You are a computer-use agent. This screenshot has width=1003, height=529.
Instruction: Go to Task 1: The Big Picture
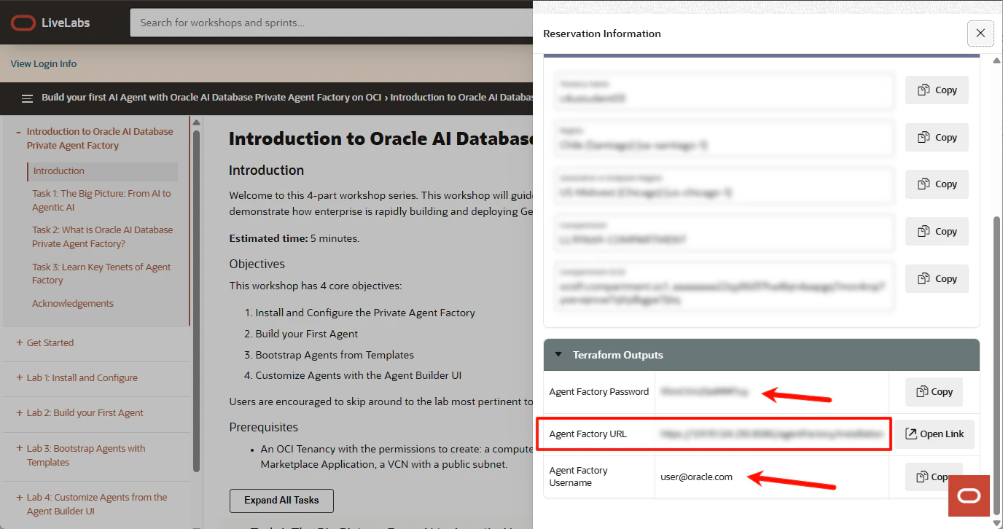pos(101,200)
